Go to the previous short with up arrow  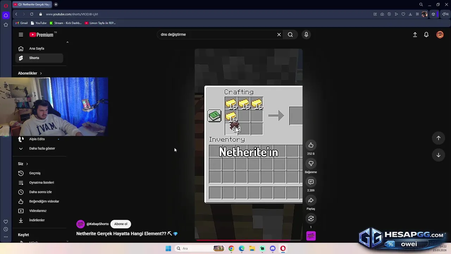(439, 138)
